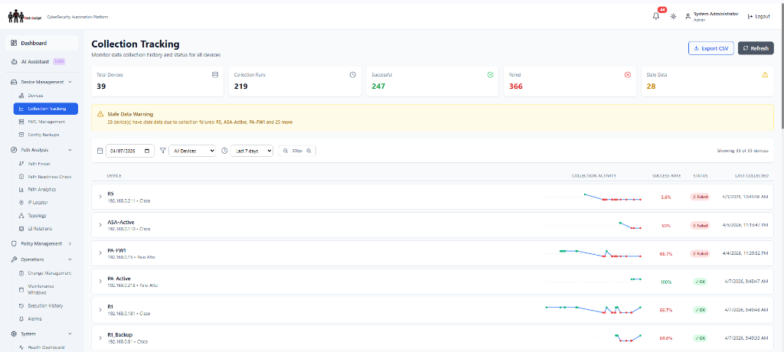Click the NEW badge beside AI Assistant
The height and width of the screenshot is (352, 784).
click(x=59, y=61)
